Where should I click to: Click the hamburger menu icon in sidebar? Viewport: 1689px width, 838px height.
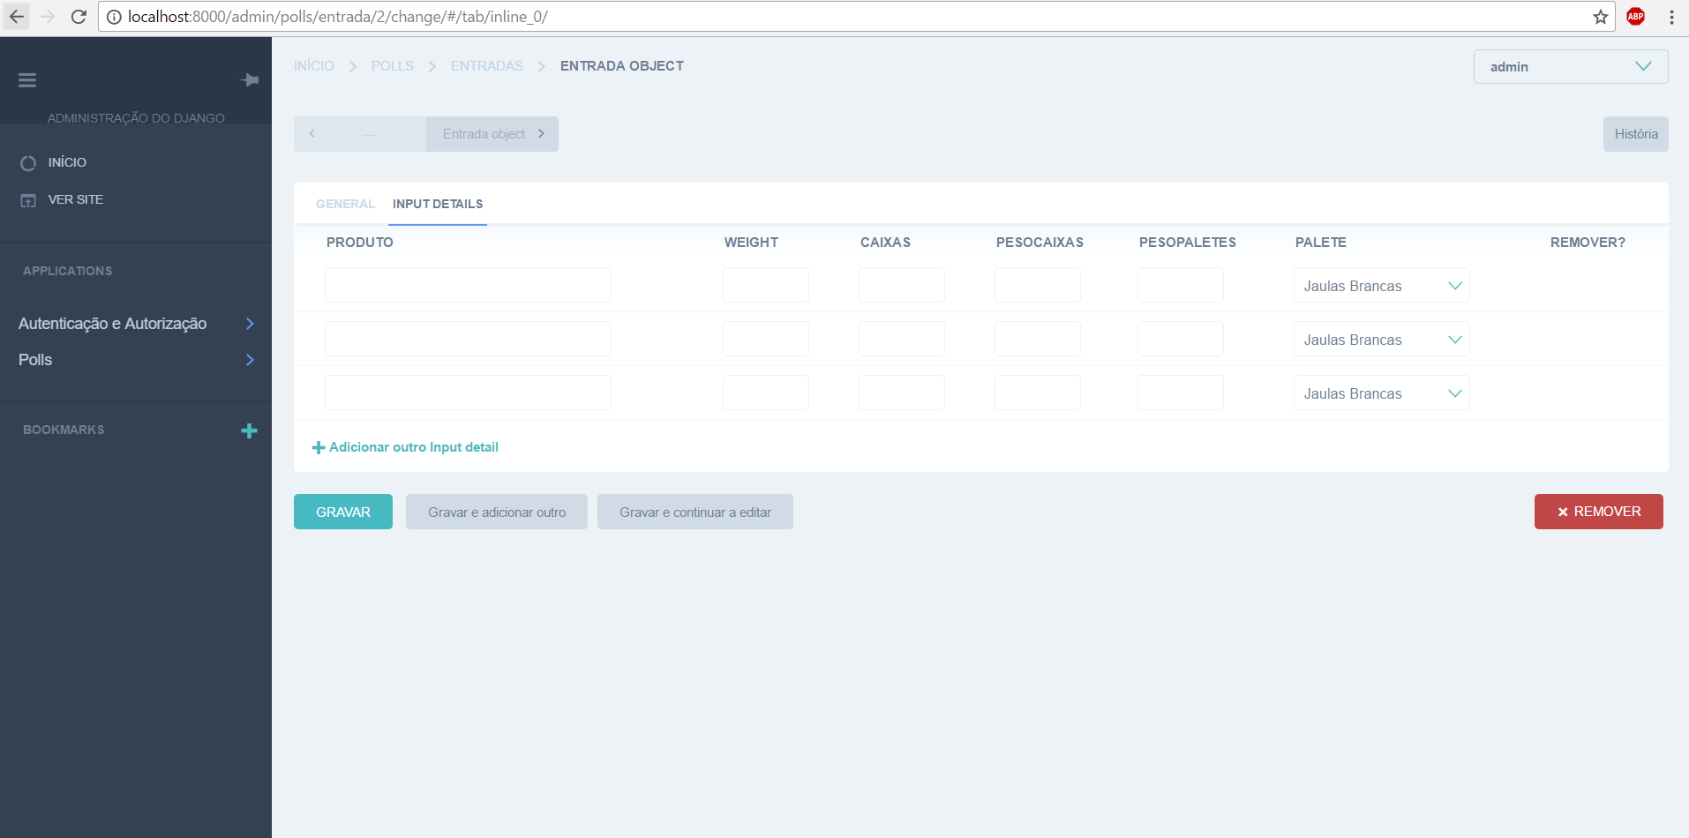pos(27,80)
